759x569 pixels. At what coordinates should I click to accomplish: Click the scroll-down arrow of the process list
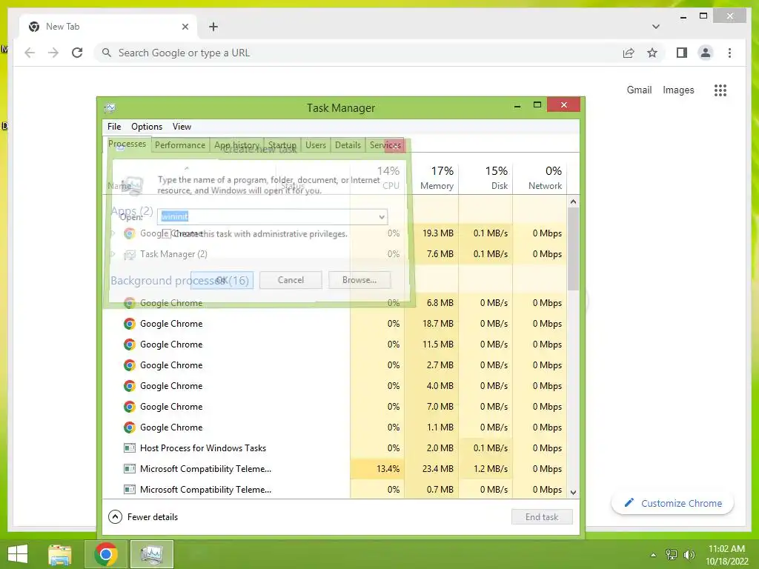(573, 493)
